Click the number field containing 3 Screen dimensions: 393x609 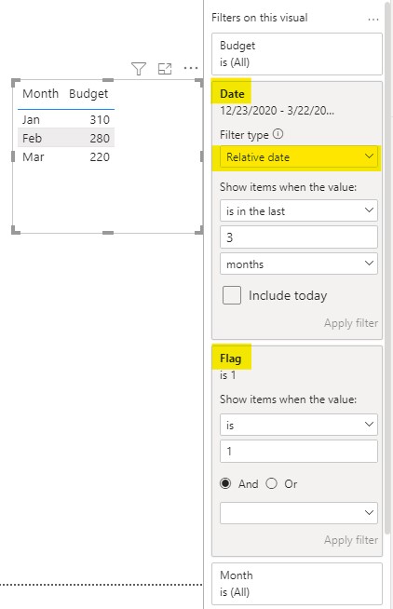(x=299, y=237)
